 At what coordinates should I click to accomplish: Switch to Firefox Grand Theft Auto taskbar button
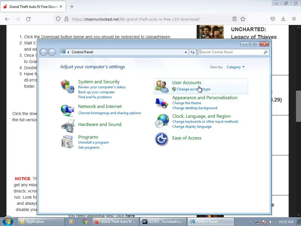pyautogui.click(x=116, y=222)
